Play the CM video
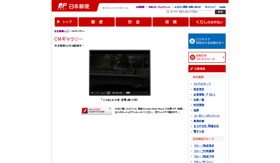Viewport: 280px width, 163px height. click(92, 93)
